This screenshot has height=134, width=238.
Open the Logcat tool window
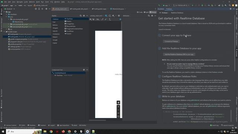[51, 125]
